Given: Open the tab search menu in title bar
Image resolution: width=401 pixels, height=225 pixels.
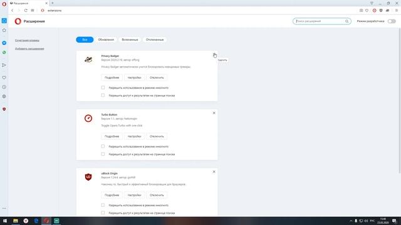Looking at the screenshot, I should pos(372,3).
